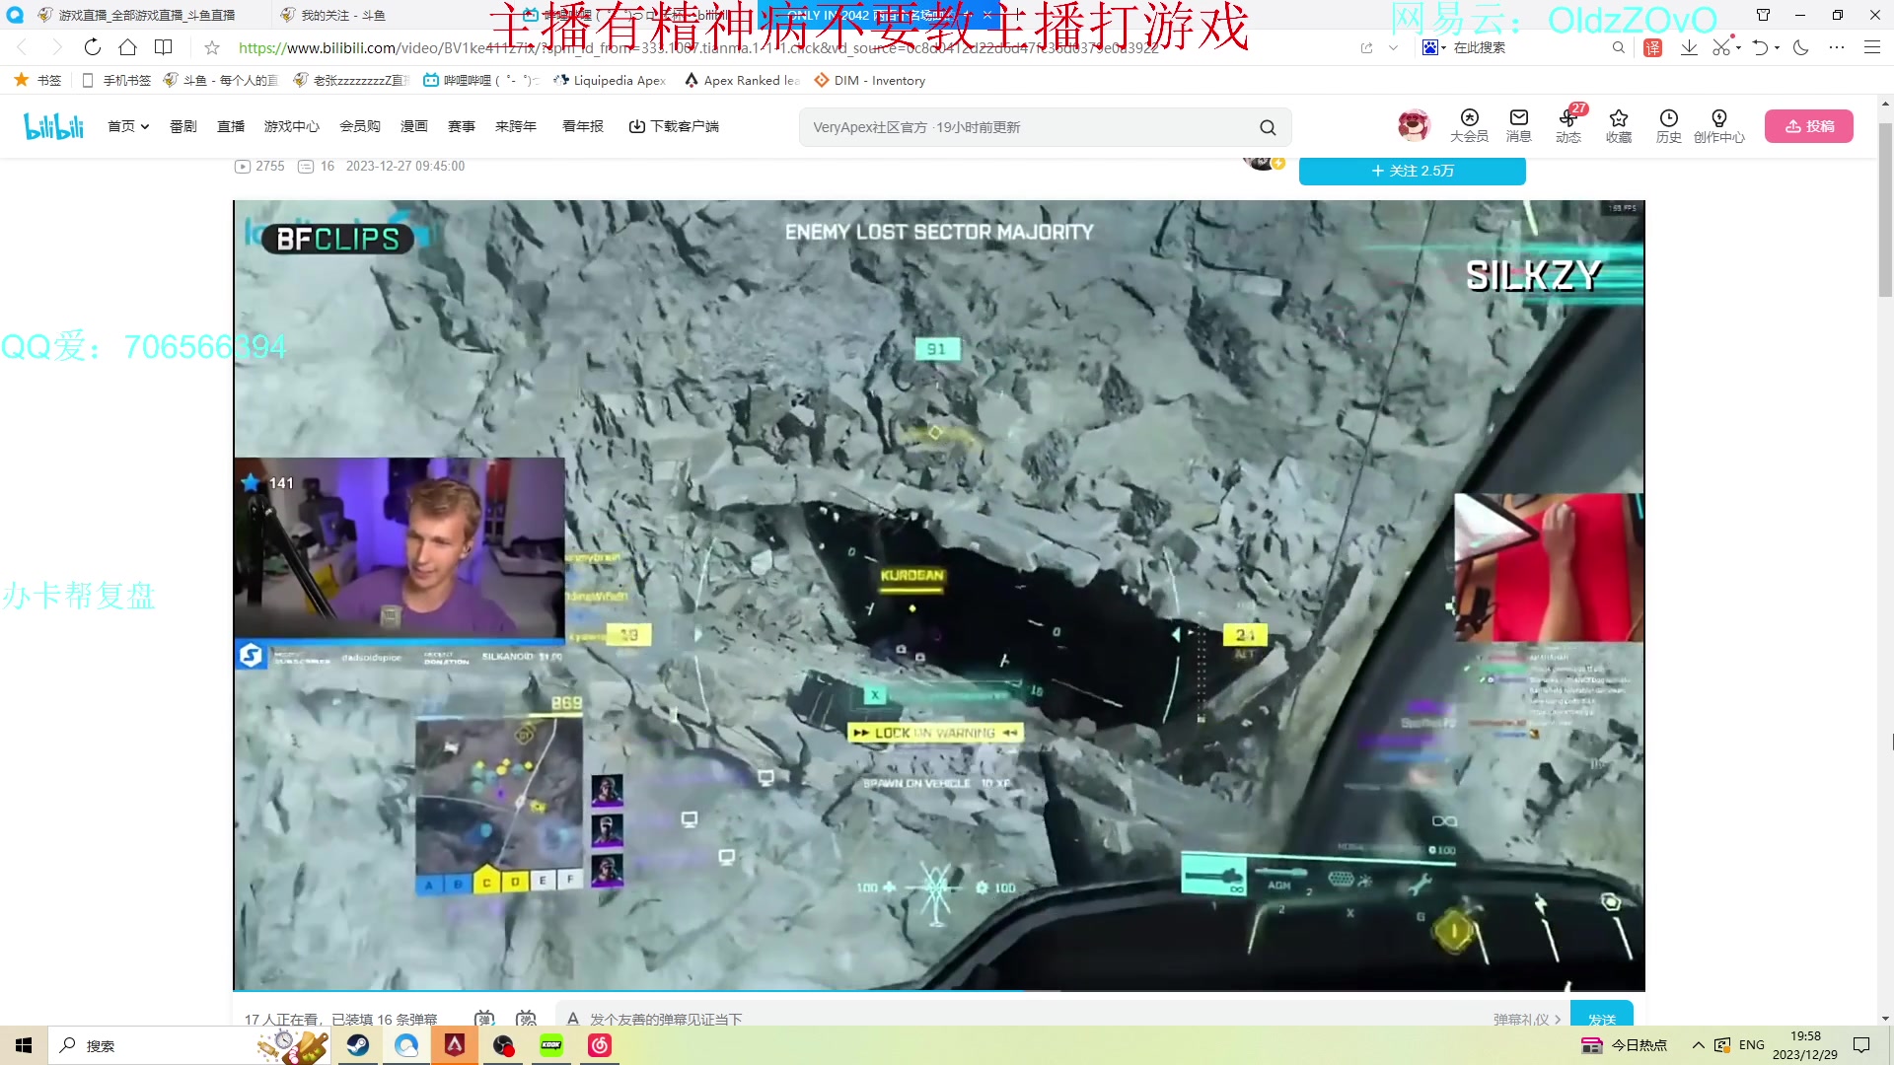Click the video progress bar
This screenshot has height=1065, width=1894.
pos(939,990)
